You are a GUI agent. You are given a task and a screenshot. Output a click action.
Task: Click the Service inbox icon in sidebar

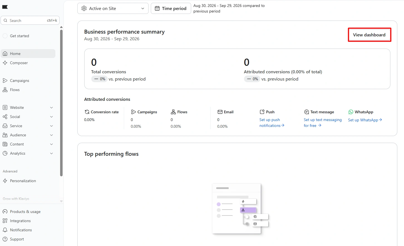coord(5,126)
